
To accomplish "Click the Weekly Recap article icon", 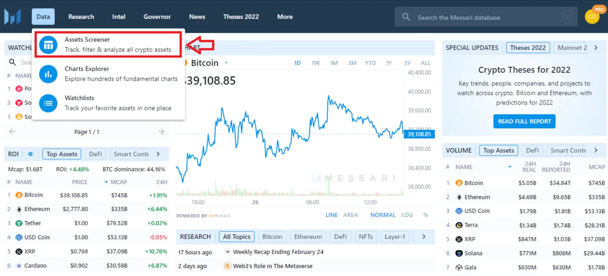I will [227, 252].
